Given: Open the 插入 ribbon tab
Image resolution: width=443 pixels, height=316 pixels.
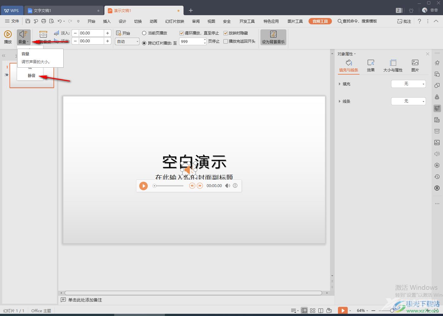Looking at the screenshot, I should point(107,21).
